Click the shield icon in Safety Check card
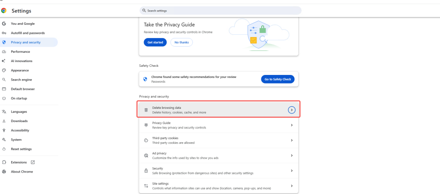Screen dimensions: 440x194 145,79
